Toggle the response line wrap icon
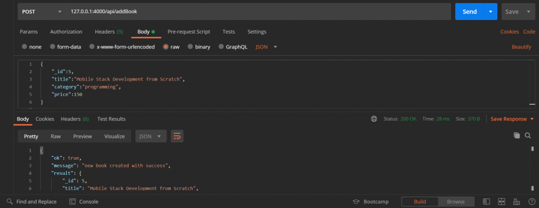 (177, 136)
